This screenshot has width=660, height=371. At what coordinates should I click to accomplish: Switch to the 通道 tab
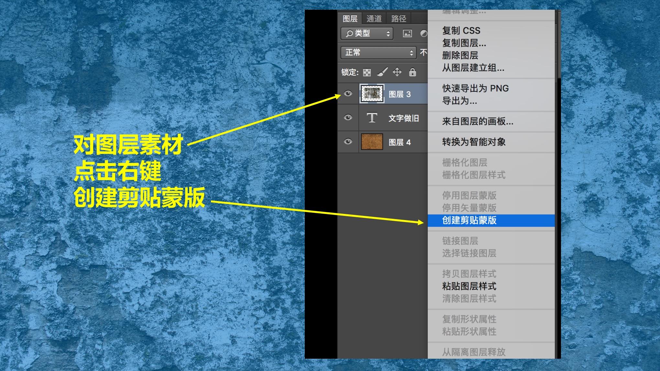pyautogui.click(x=374, y=18)
